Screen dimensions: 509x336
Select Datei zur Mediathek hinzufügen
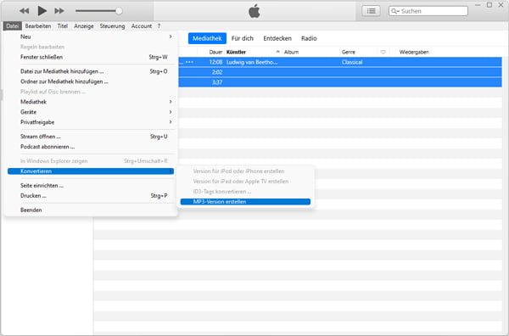click(x=91, y=71)
